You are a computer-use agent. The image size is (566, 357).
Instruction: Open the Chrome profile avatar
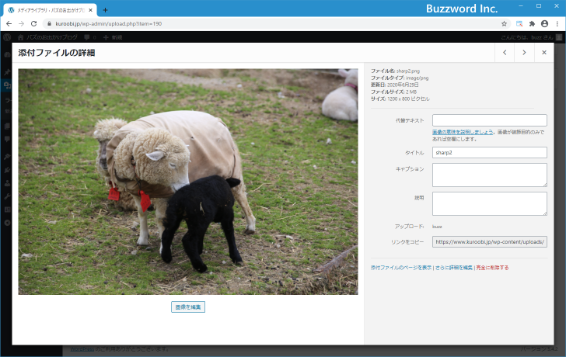point(544,23)
